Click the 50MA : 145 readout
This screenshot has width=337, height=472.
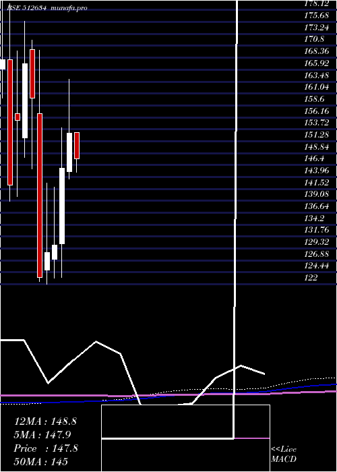click(41, 461)
